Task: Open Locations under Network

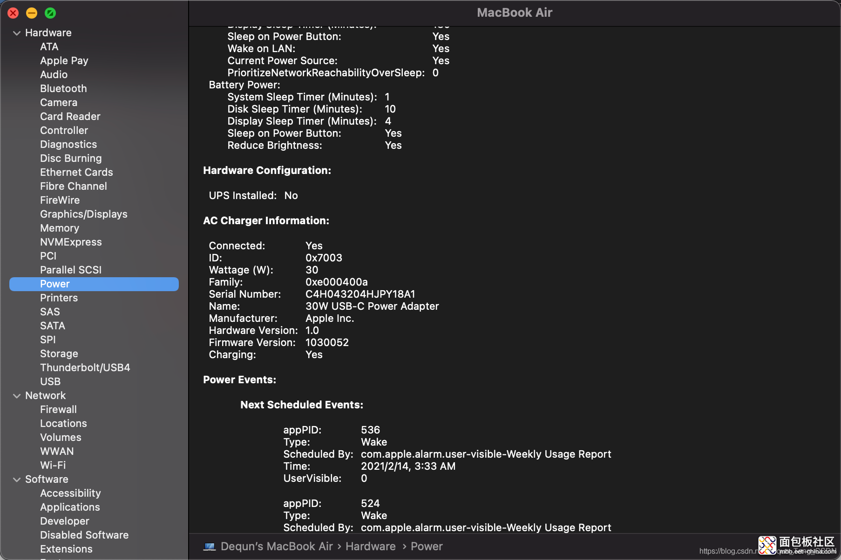Action: coord(63,424)
